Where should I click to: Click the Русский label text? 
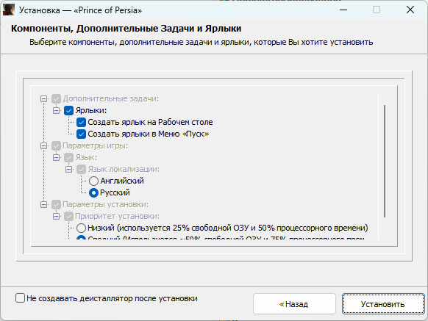pyautogui.click(x=115, y=192)
